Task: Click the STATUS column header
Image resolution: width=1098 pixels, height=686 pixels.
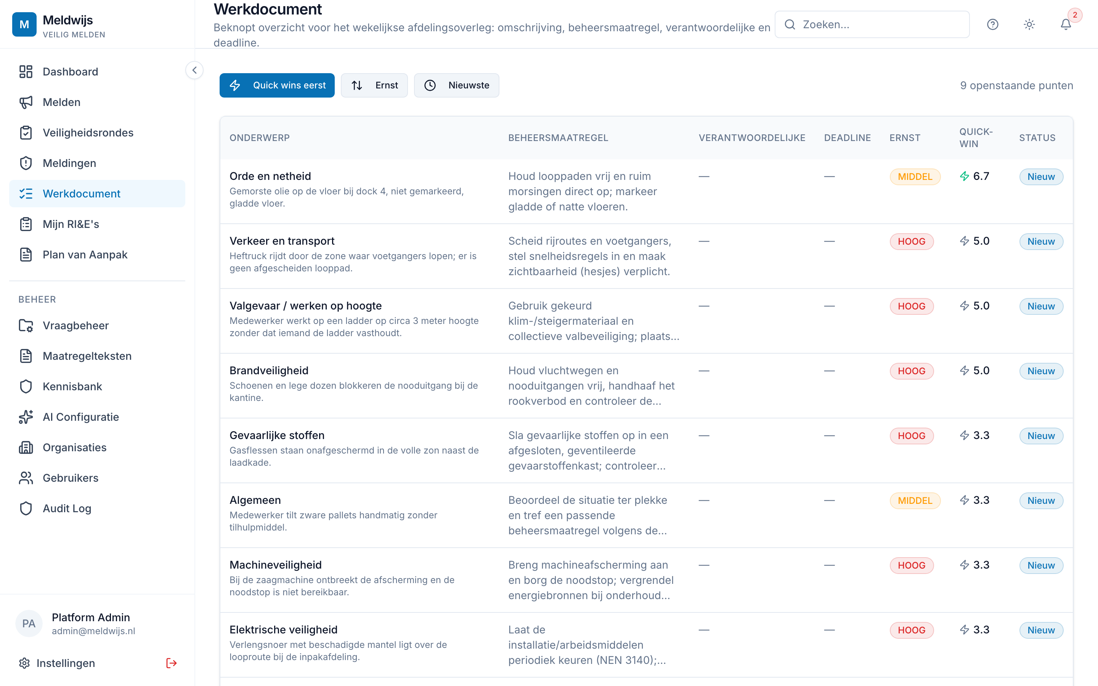Action: pos(1037,138)
